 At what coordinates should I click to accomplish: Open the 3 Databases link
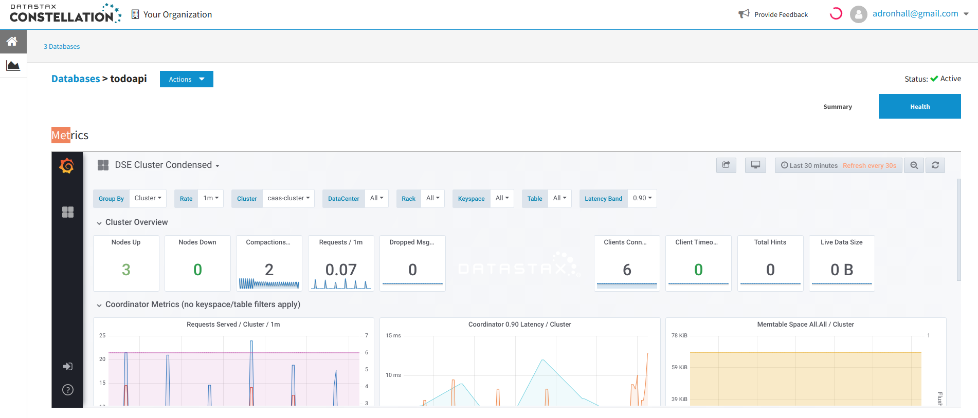click(62, 47)
